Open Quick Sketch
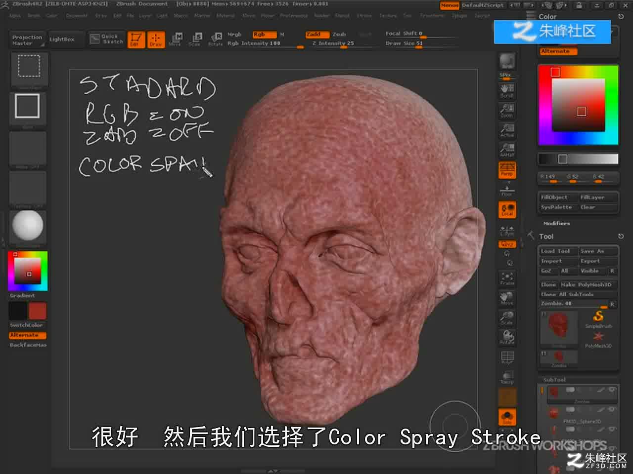633x474 pixels. (106, 39)
